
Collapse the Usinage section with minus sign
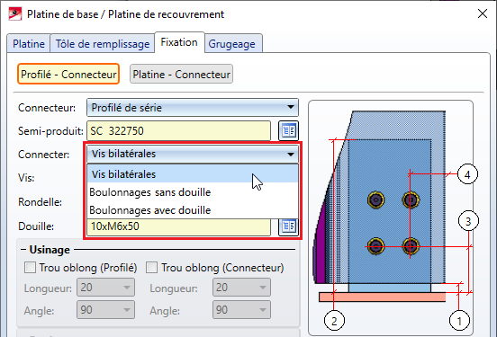click(x=23, y=250)
